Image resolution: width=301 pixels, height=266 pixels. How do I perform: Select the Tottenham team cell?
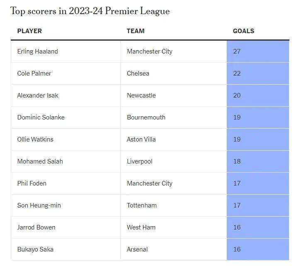tap(174, 205)
